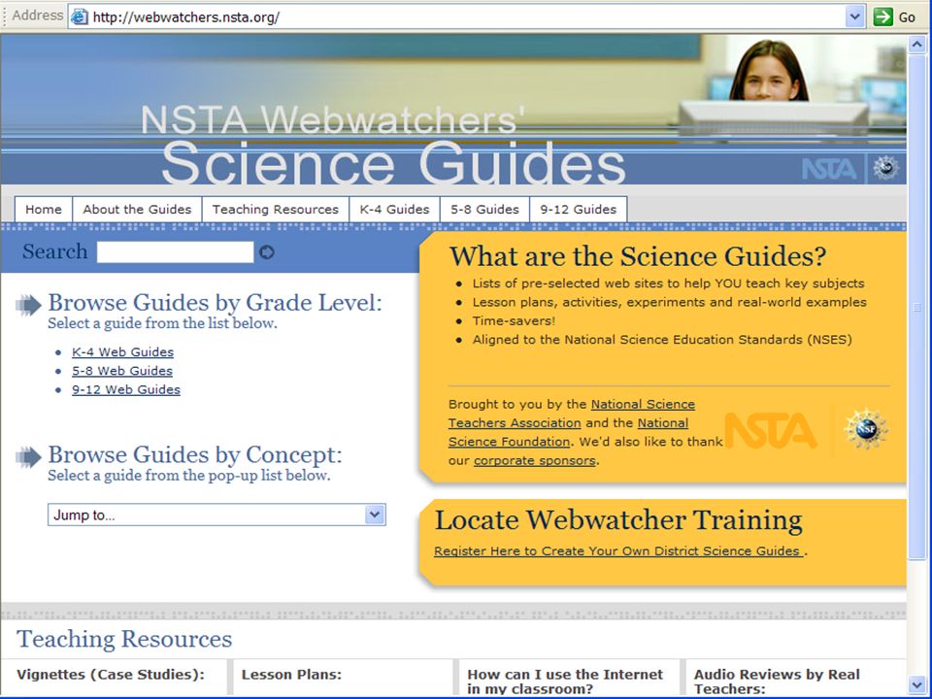Open the 9-12 Guides tab
The width and height of the screenshot is (932, 699).
point(579,210)
